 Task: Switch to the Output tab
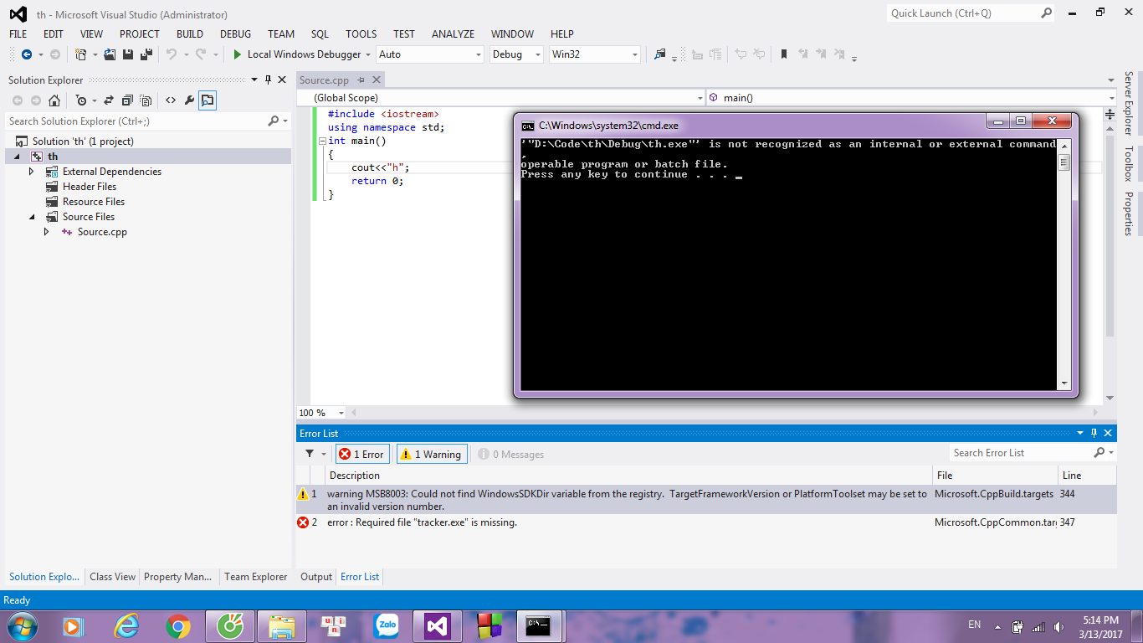[x=316, y=577]
